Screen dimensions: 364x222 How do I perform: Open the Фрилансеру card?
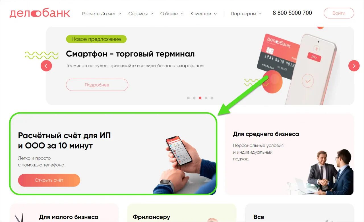point(182,213)
